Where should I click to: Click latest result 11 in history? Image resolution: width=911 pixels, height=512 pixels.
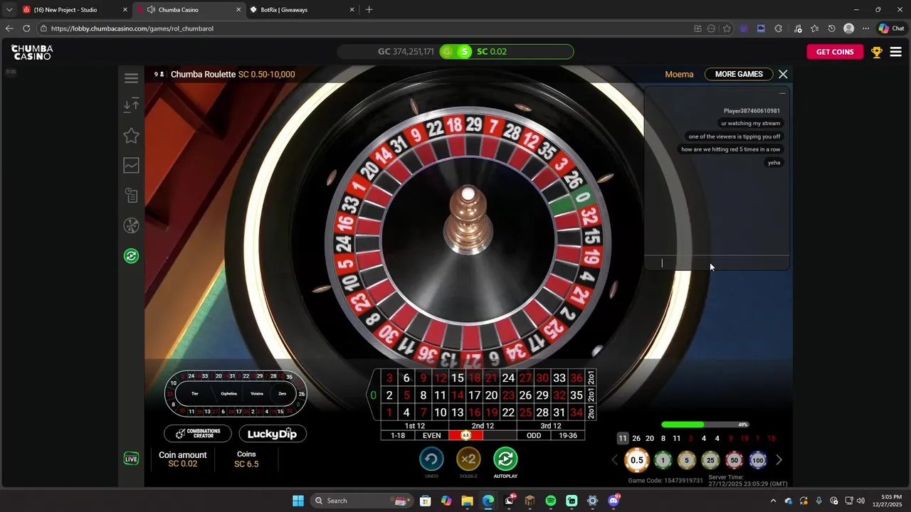pos(623,439)
